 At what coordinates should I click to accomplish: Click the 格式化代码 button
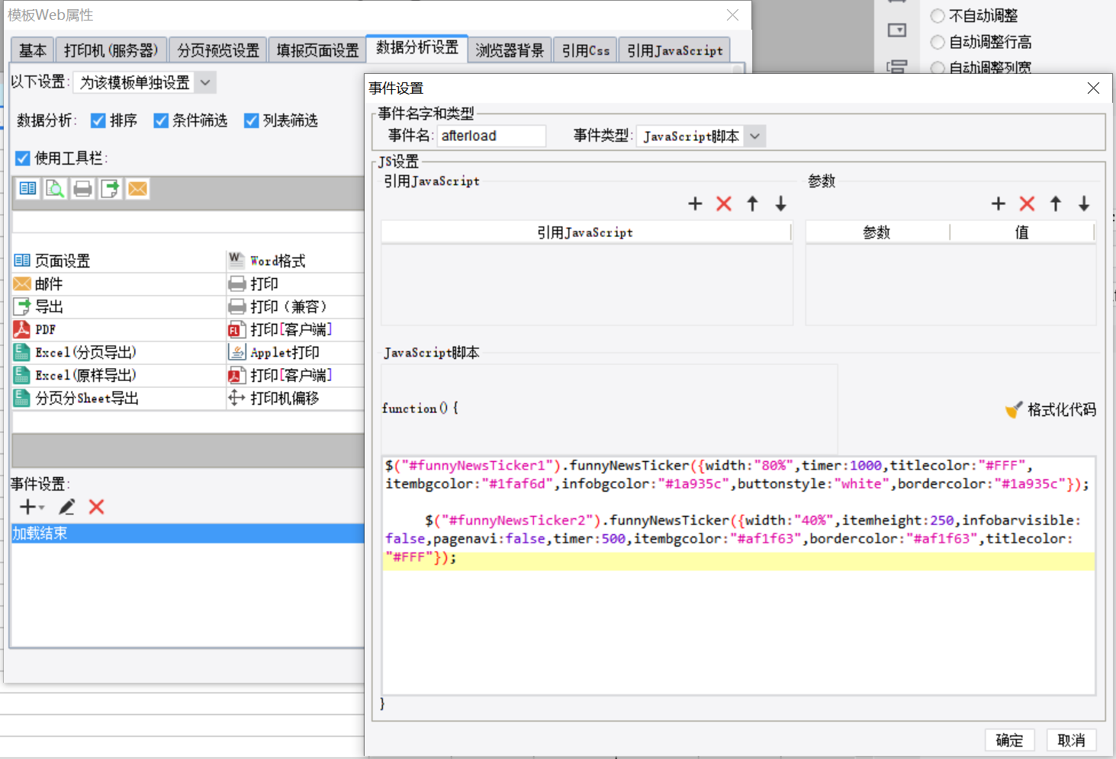click(x=1051, y=410)
